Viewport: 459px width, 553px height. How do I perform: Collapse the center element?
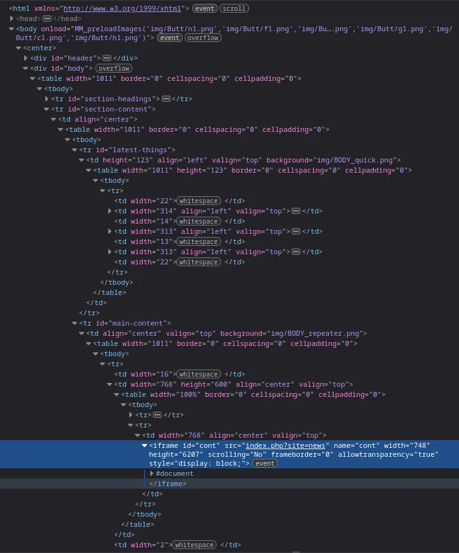[x=18, y=48]
